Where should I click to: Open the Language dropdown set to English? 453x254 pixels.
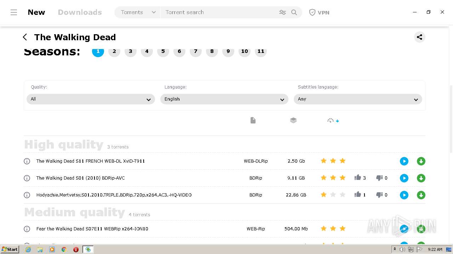(224, 99)
